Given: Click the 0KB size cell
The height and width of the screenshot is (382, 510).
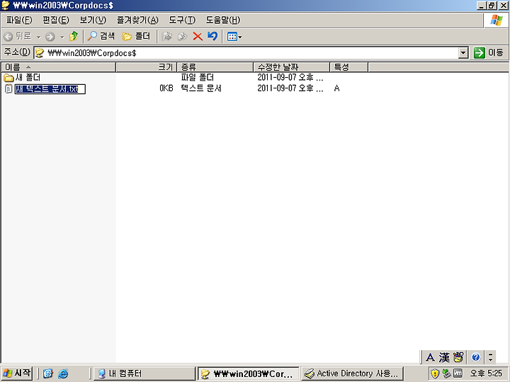Looking at the screenshot, I should [166, 88].
